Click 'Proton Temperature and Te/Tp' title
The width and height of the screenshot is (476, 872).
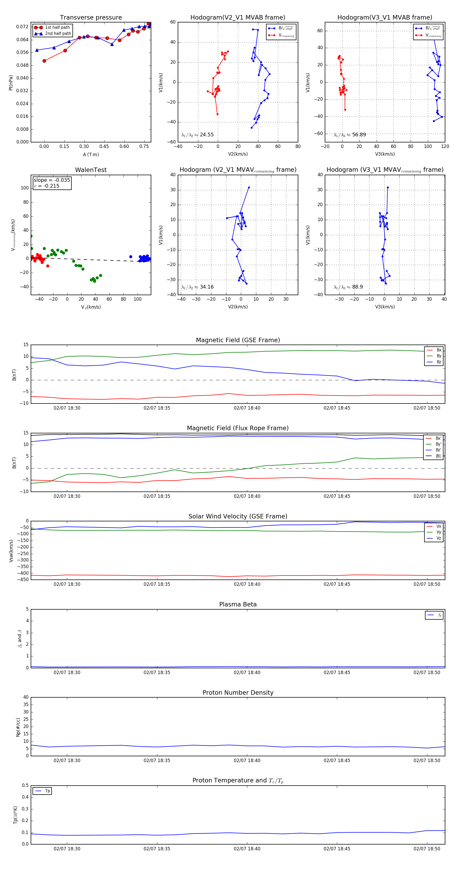(238, 781)
